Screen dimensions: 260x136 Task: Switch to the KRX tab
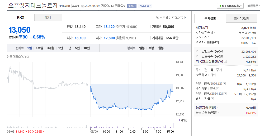point(21,18)
